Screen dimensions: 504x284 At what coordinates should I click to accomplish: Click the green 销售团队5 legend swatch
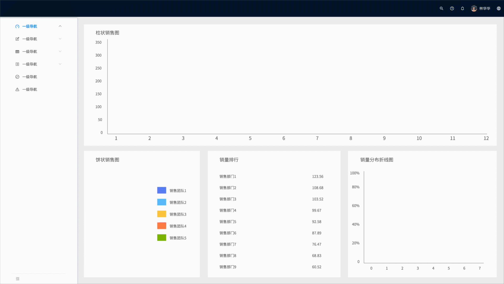[x=162, y=237]
